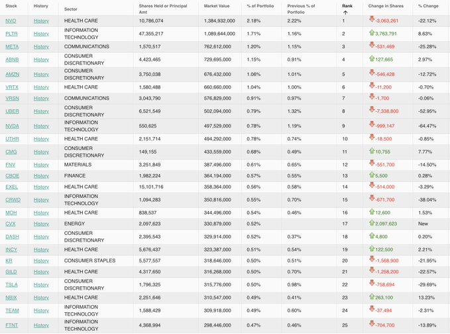Screen dimensions: 450x334
Task: Click the green up arrow in NBIX row
Action: (x=372, y=296)
